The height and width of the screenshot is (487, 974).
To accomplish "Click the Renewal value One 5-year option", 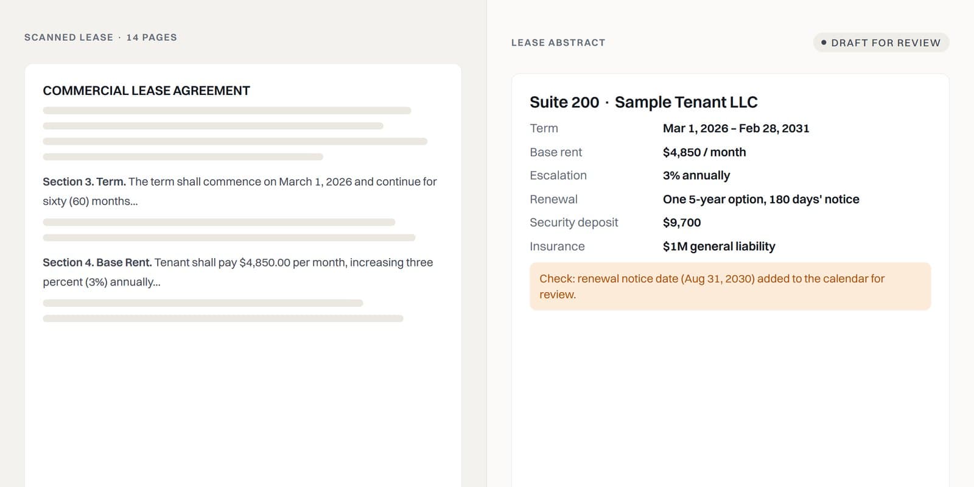I will pyautogui.click(x=761, y=199).
